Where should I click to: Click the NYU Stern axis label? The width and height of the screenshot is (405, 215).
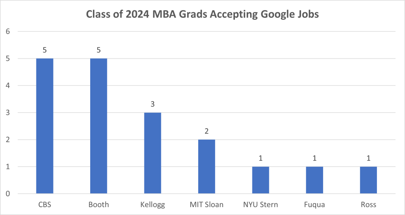pos(261,205)
